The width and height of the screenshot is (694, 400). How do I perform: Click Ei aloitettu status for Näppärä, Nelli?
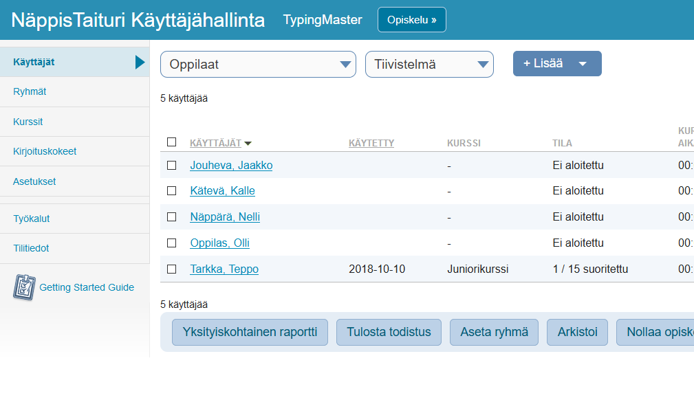pyautogui.click(x=578, y=216)
